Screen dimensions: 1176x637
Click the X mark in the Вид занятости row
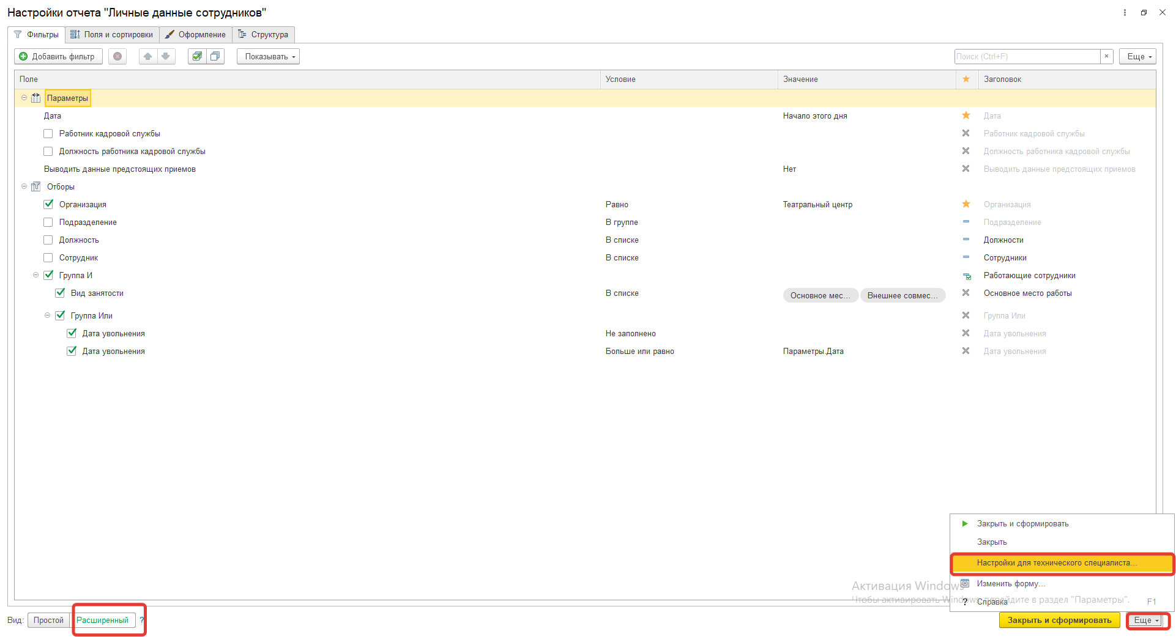[966, 293]
